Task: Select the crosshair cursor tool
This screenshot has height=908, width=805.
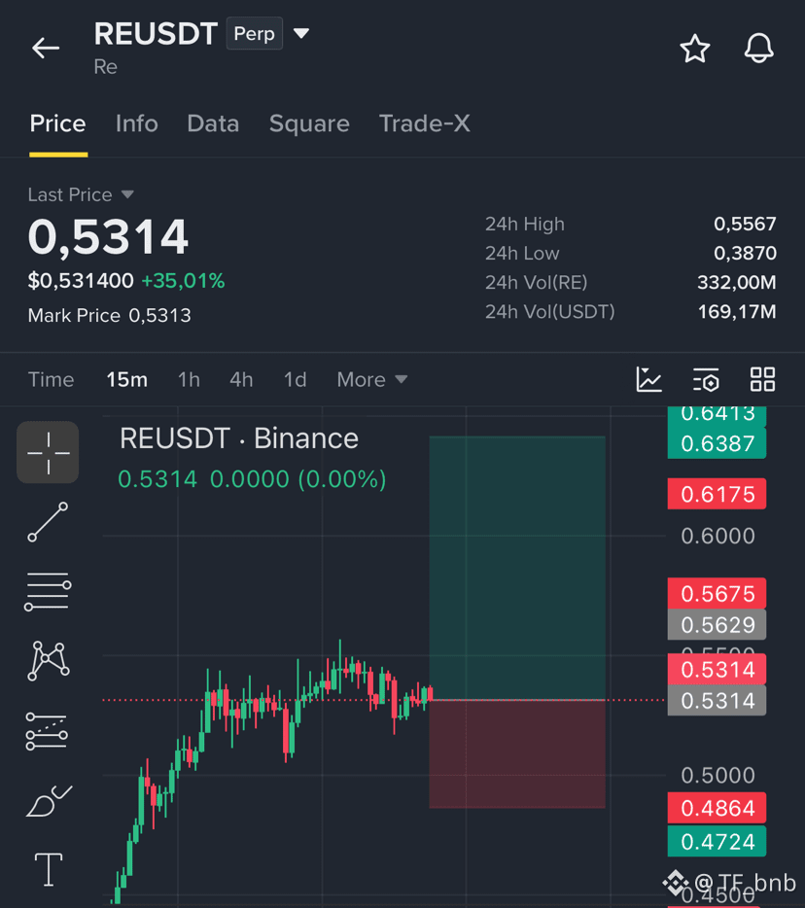Action: click(48, 452)
